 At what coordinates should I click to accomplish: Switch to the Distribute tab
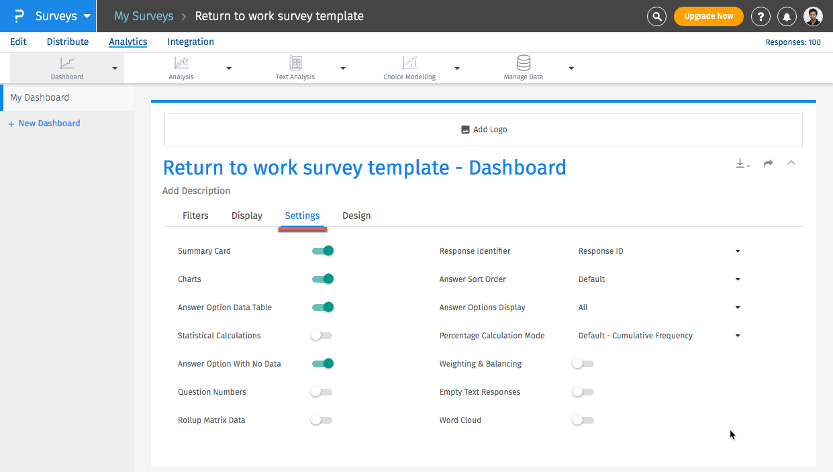pyautogui.click(x=67, y=42)
